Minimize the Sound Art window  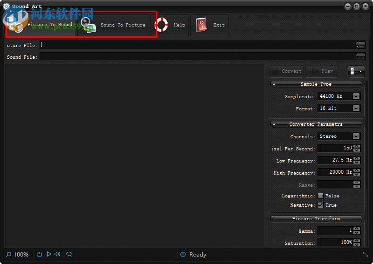348,6
